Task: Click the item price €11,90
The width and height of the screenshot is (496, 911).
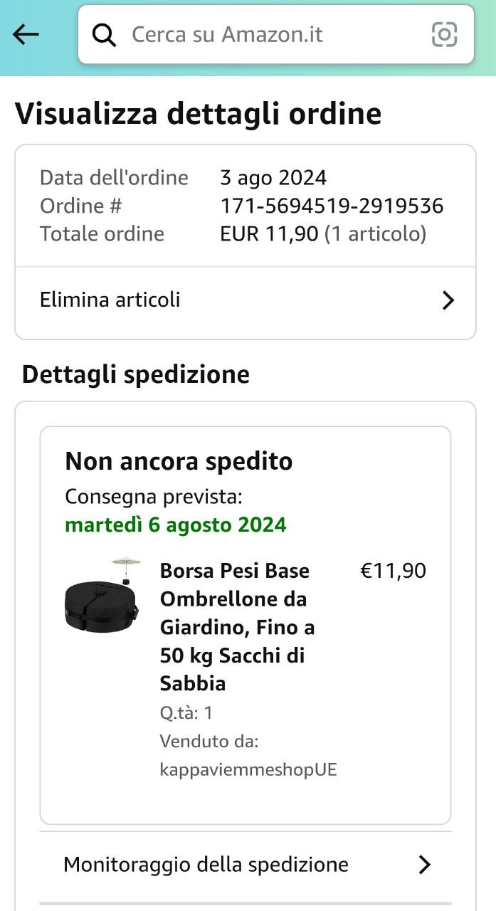Action: coord(394,571)
